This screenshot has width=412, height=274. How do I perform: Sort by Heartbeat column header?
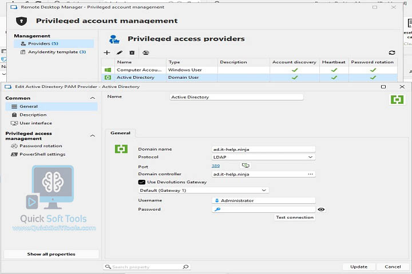pyautogui.click(x=334, y=62)
